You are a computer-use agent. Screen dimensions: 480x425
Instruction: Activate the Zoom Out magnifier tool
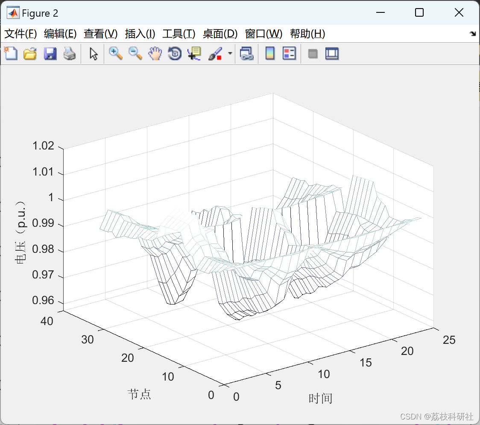click(x=135, y=53)
